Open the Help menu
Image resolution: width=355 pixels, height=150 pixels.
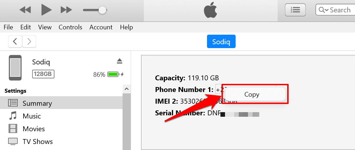126,27
